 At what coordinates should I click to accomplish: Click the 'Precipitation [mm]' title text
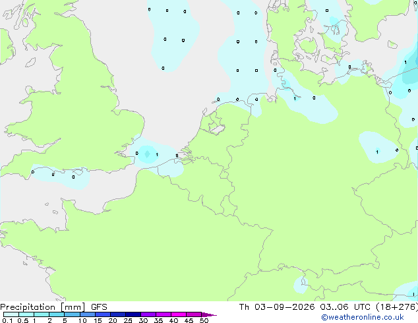[43, 307]
